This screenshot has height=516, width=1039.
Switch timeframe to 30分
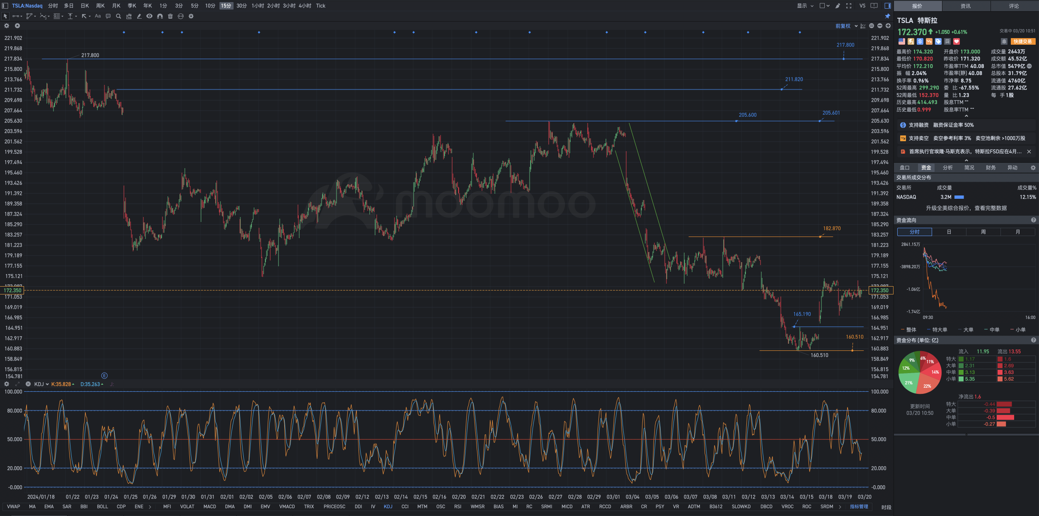[x=242, y=6]
